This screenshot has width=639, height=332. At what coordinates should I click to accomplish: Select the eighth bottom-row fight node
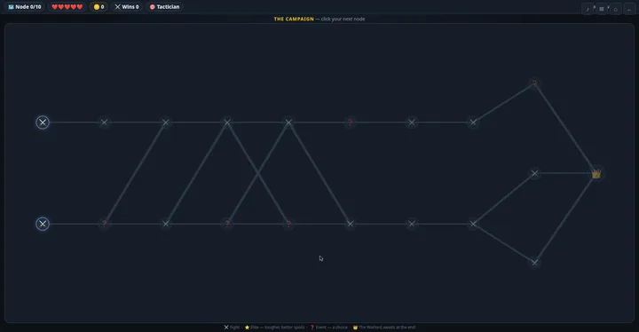[473, 224]
